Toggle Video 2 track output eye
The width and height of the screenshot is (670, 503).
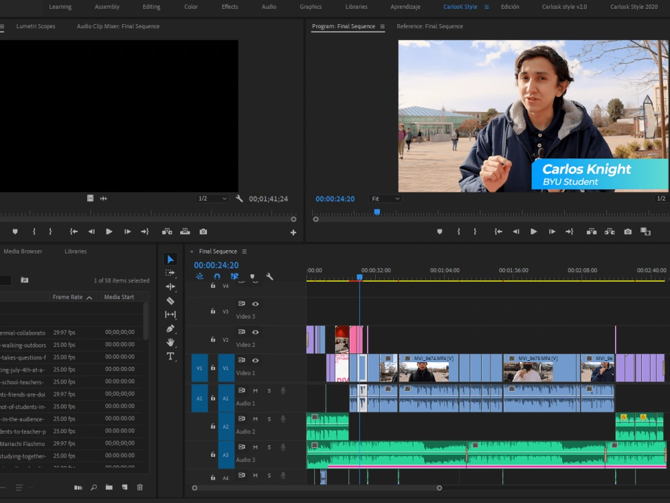(x=255, y=332)
